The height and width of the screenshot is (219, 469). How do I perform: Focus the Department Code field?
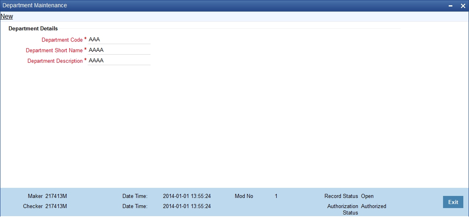point(119,40)
